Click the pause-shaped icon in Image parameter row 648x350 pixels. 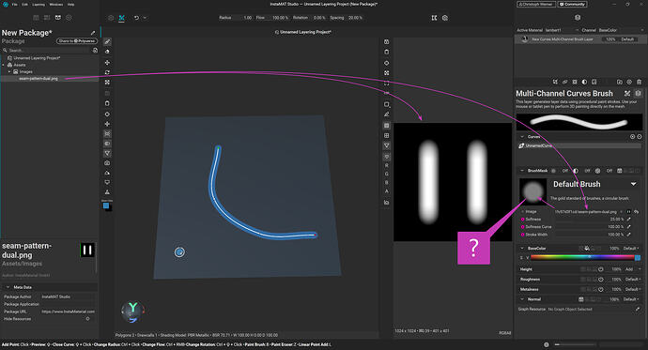point(629,211)
